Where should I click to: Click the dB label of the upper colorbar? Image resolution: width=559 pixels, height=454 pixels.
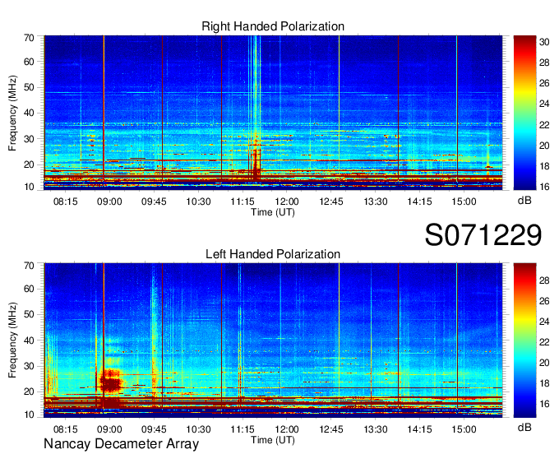pos(524,201)
